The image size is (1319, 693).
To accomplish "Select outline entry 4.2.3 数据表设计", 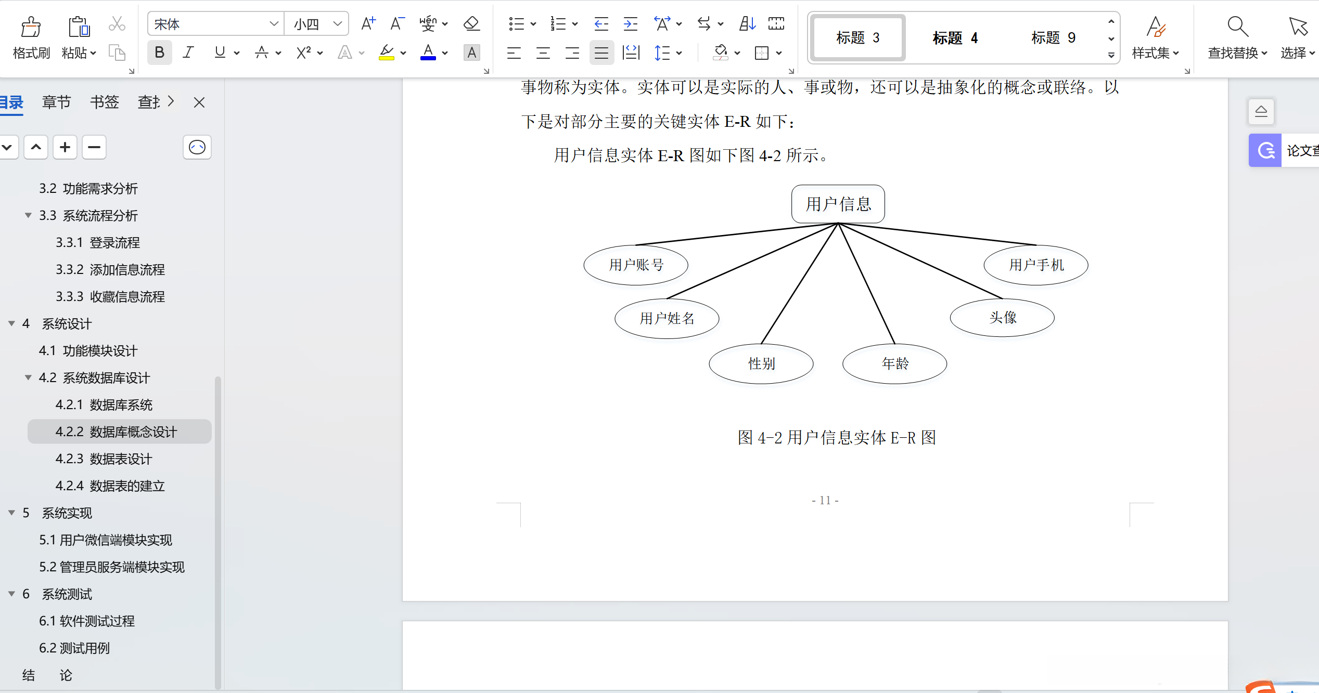I will 103,459.
